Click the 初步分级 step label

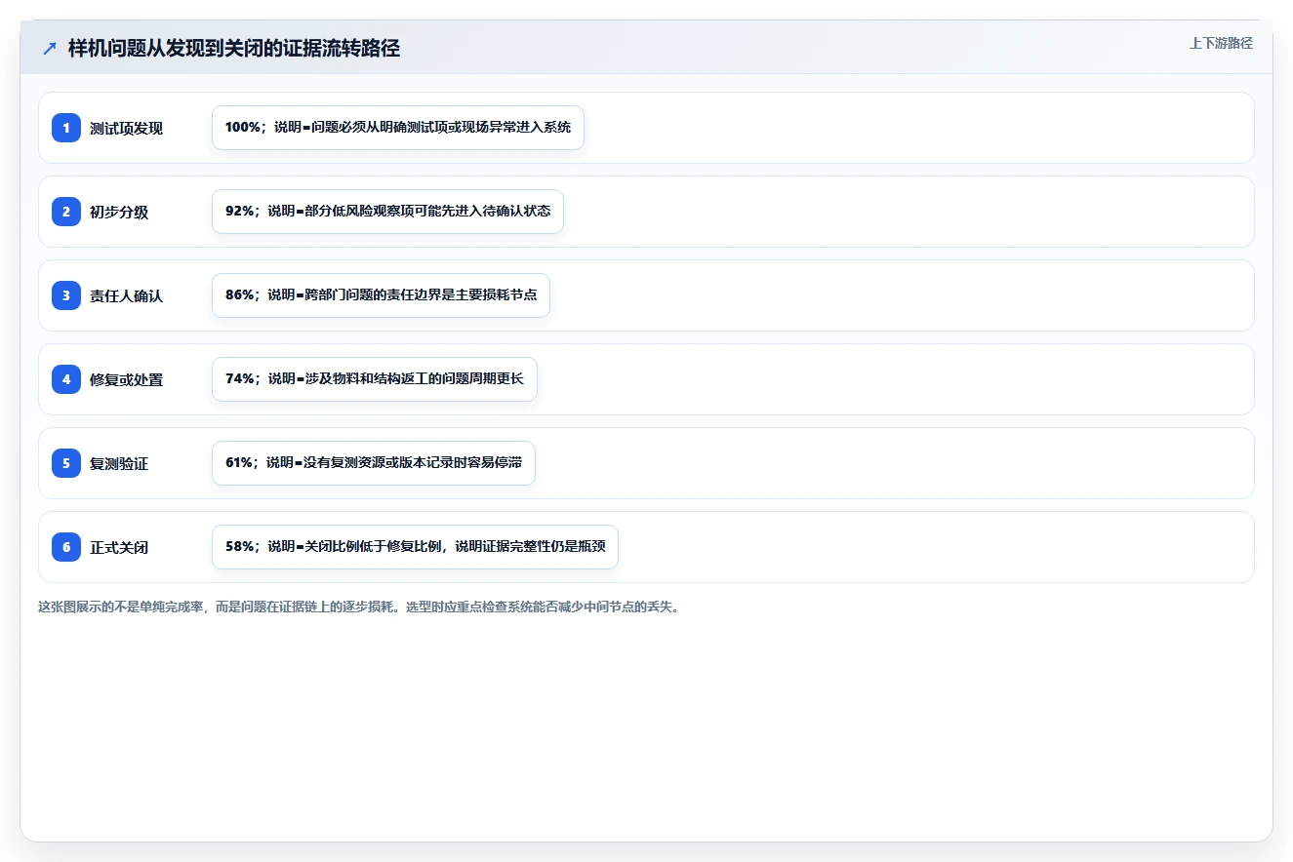pyautogui.click(x=119, y=213)
